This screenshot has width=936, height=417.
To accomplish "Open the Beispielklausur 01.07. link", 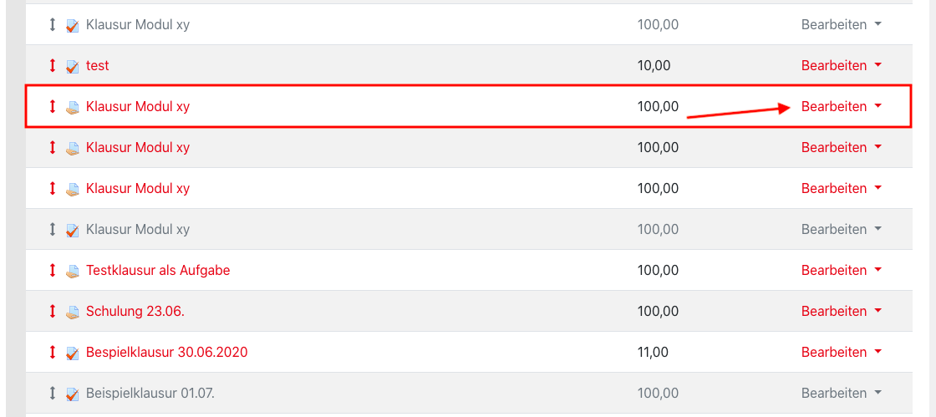I will coord(150,393).
